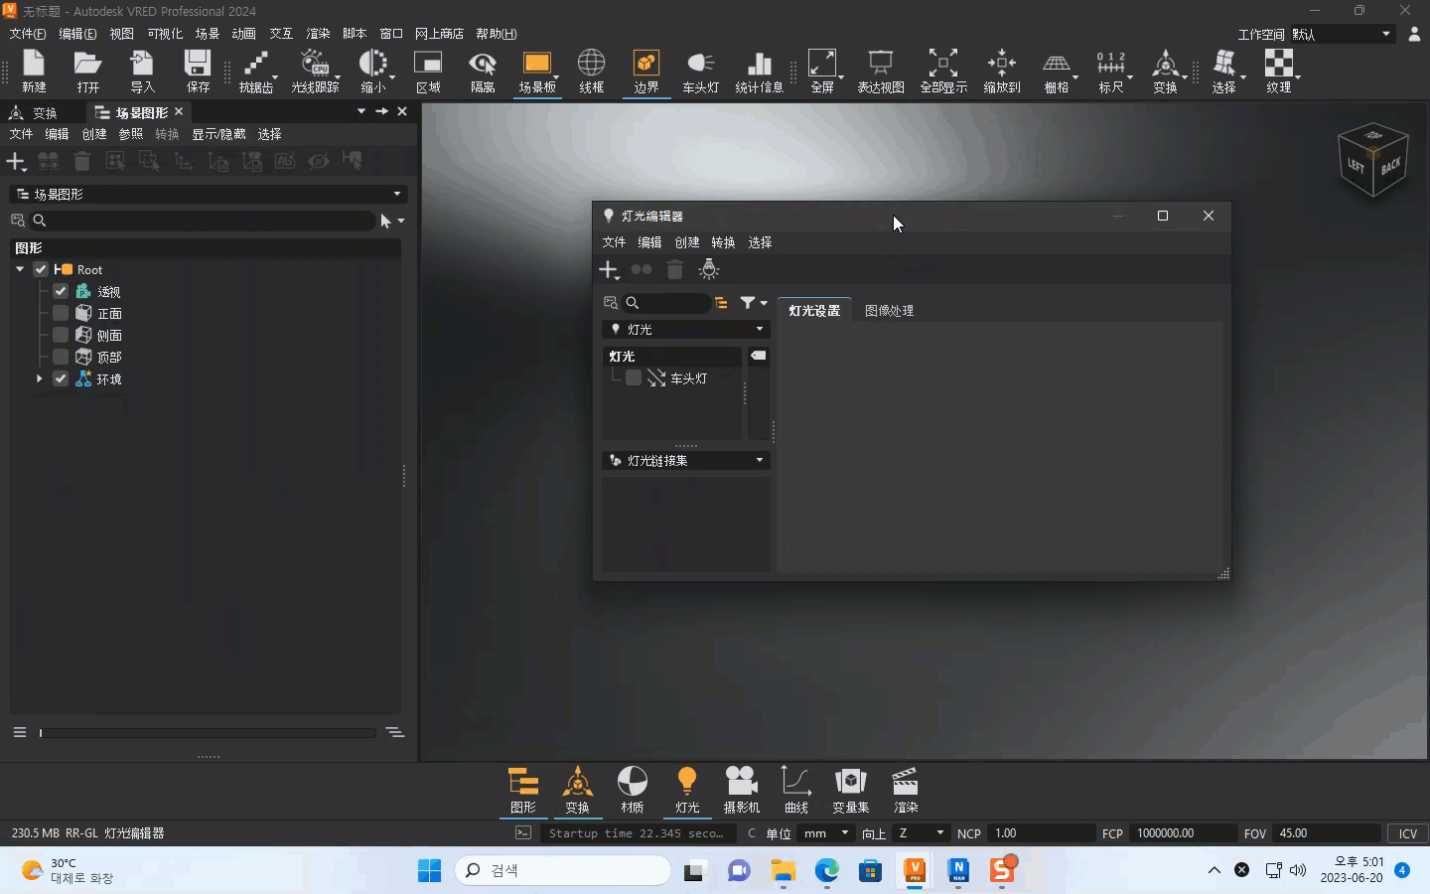Open the 灯光链接集 dropdown
This screenshot has height=894, width=1430.
point(686,460)
